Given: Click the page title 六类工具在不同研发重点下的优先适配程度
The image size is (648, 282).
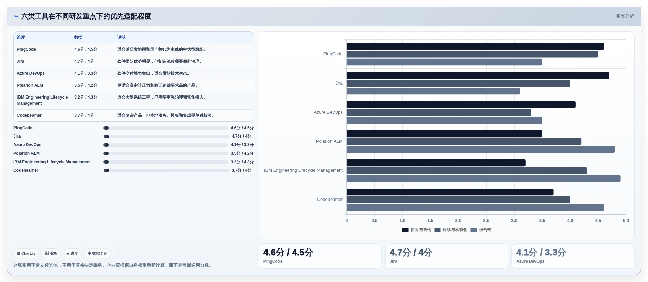Looking at the screenshot, I should tap(86, 16).
